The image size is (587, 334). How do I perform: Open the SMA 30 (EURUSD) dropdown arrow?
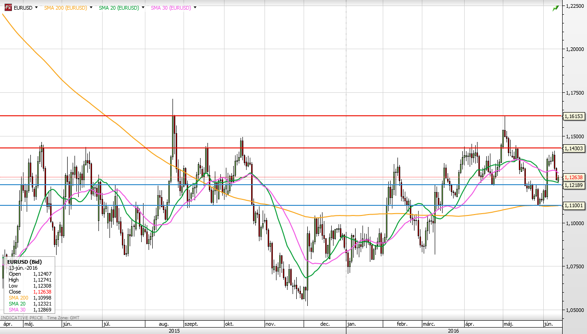point(196,8)
